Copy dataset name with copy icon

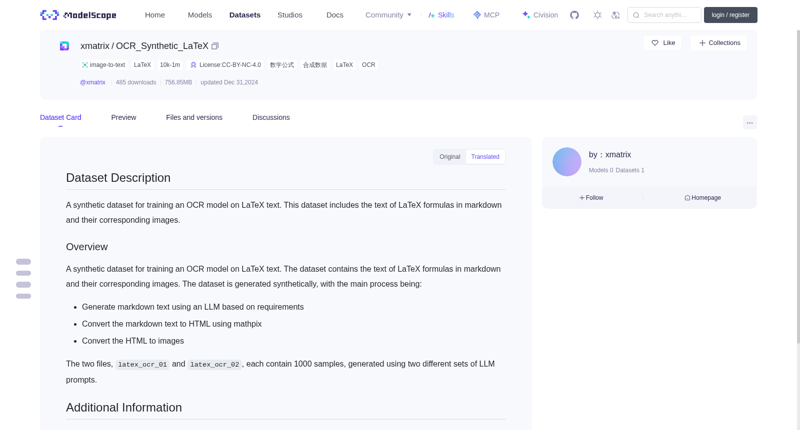point(215,46)
